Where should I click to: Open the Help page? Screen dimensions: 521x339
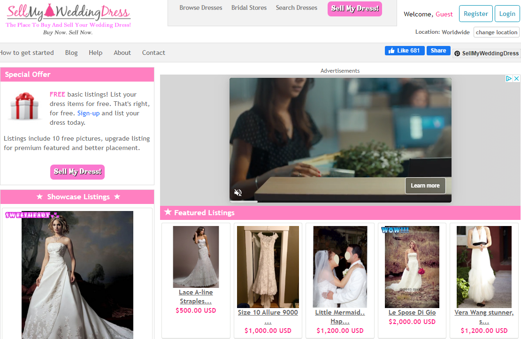[x=95, y=53]
